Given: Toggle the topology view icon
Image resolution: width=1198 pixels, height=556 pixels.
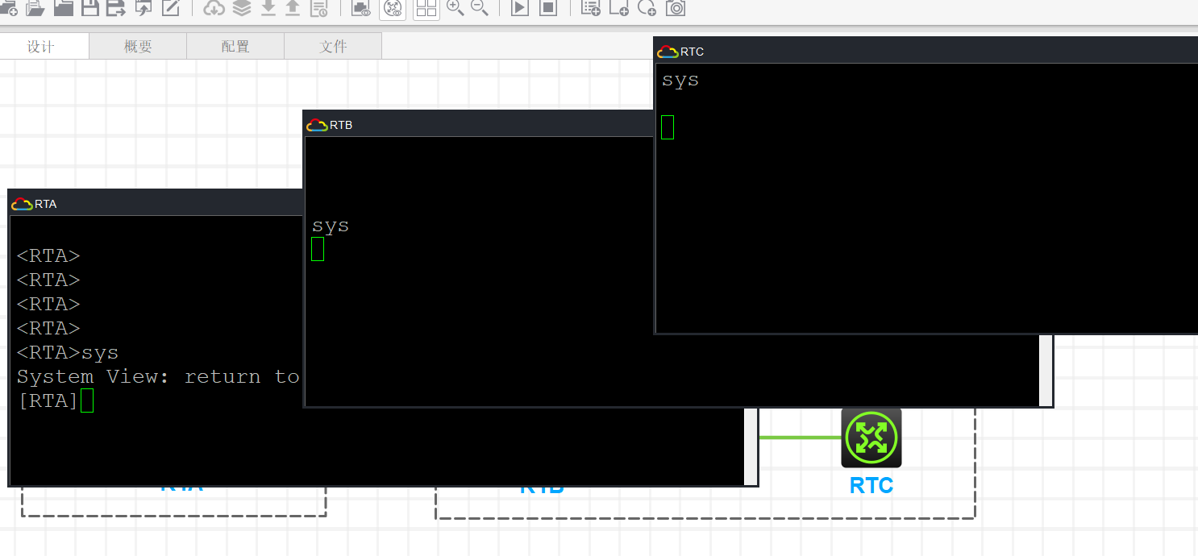Looking at the screenshot, I should point(393,8).
